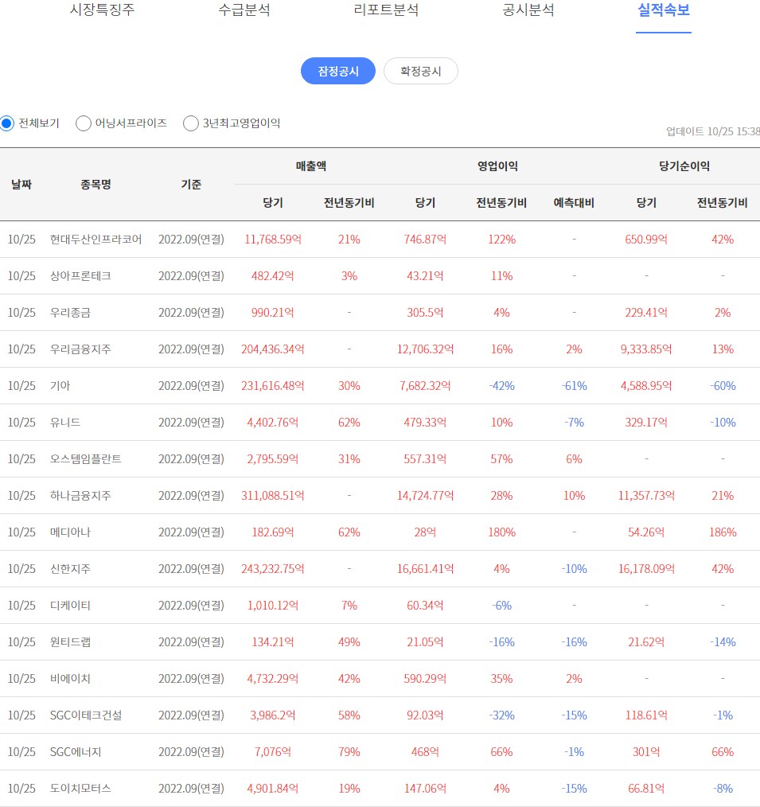Click operating profit 16,661.41억

(x=425, y=569)
